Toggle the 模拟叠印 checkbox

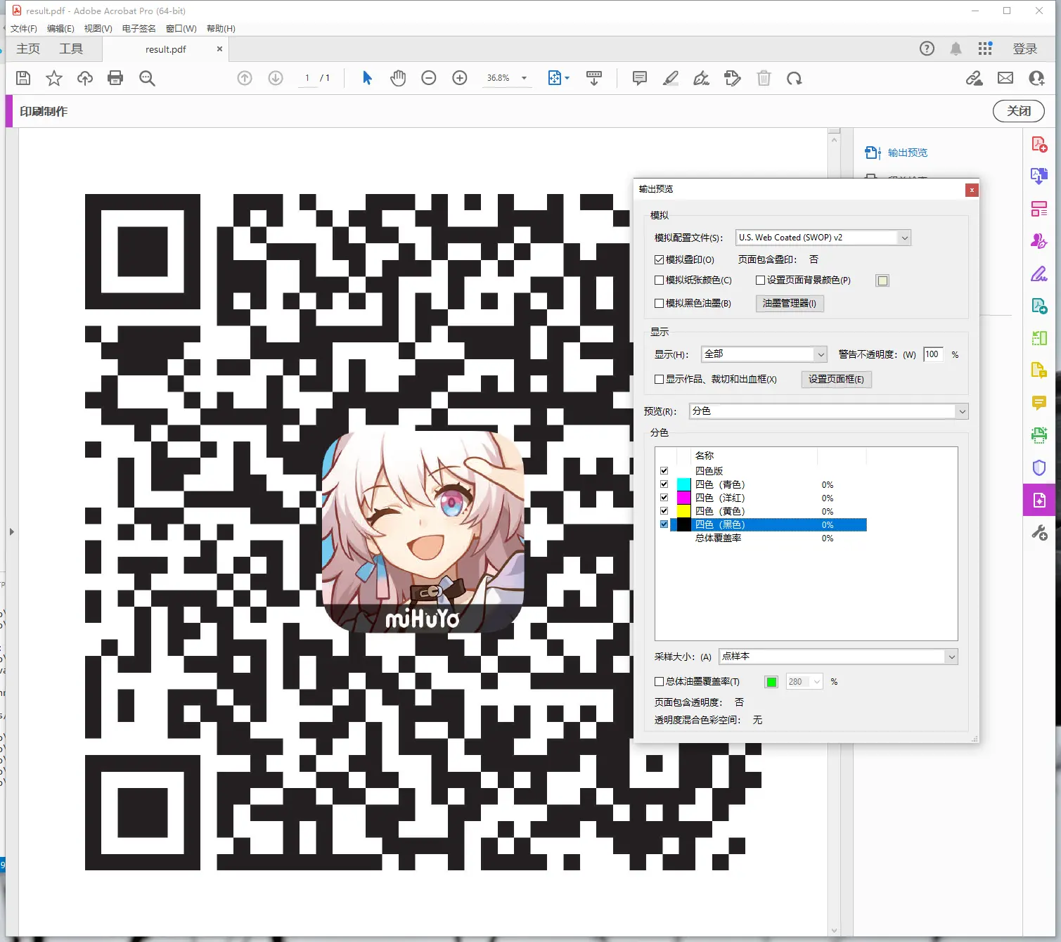coord(660,259)
